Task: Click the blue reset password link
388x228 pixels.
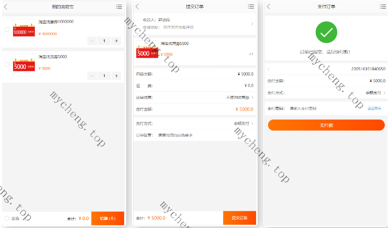Action: coord(374,108)
